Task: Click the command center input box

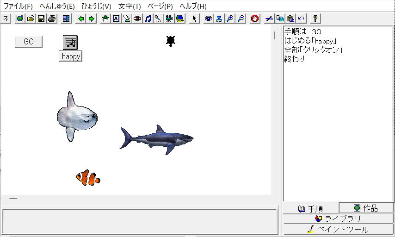Action: 140,221
